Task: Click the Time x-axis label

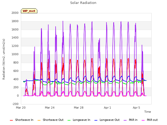Action: [147, 112]
